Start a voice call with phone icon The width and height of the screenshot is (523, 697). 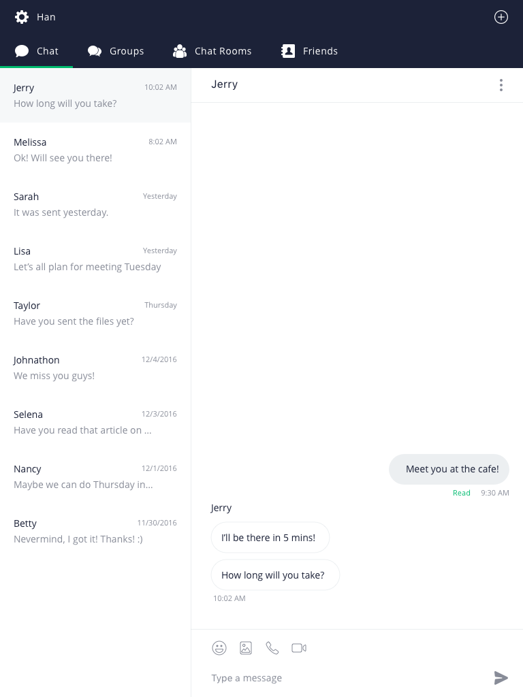click(x=272, y=648)
